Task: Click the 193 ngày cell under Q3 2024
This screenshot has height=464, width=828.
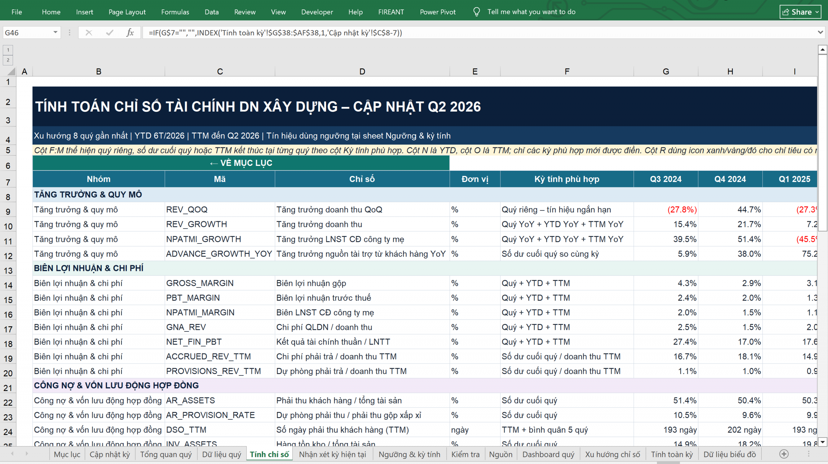Action: (x=666, y=430)
